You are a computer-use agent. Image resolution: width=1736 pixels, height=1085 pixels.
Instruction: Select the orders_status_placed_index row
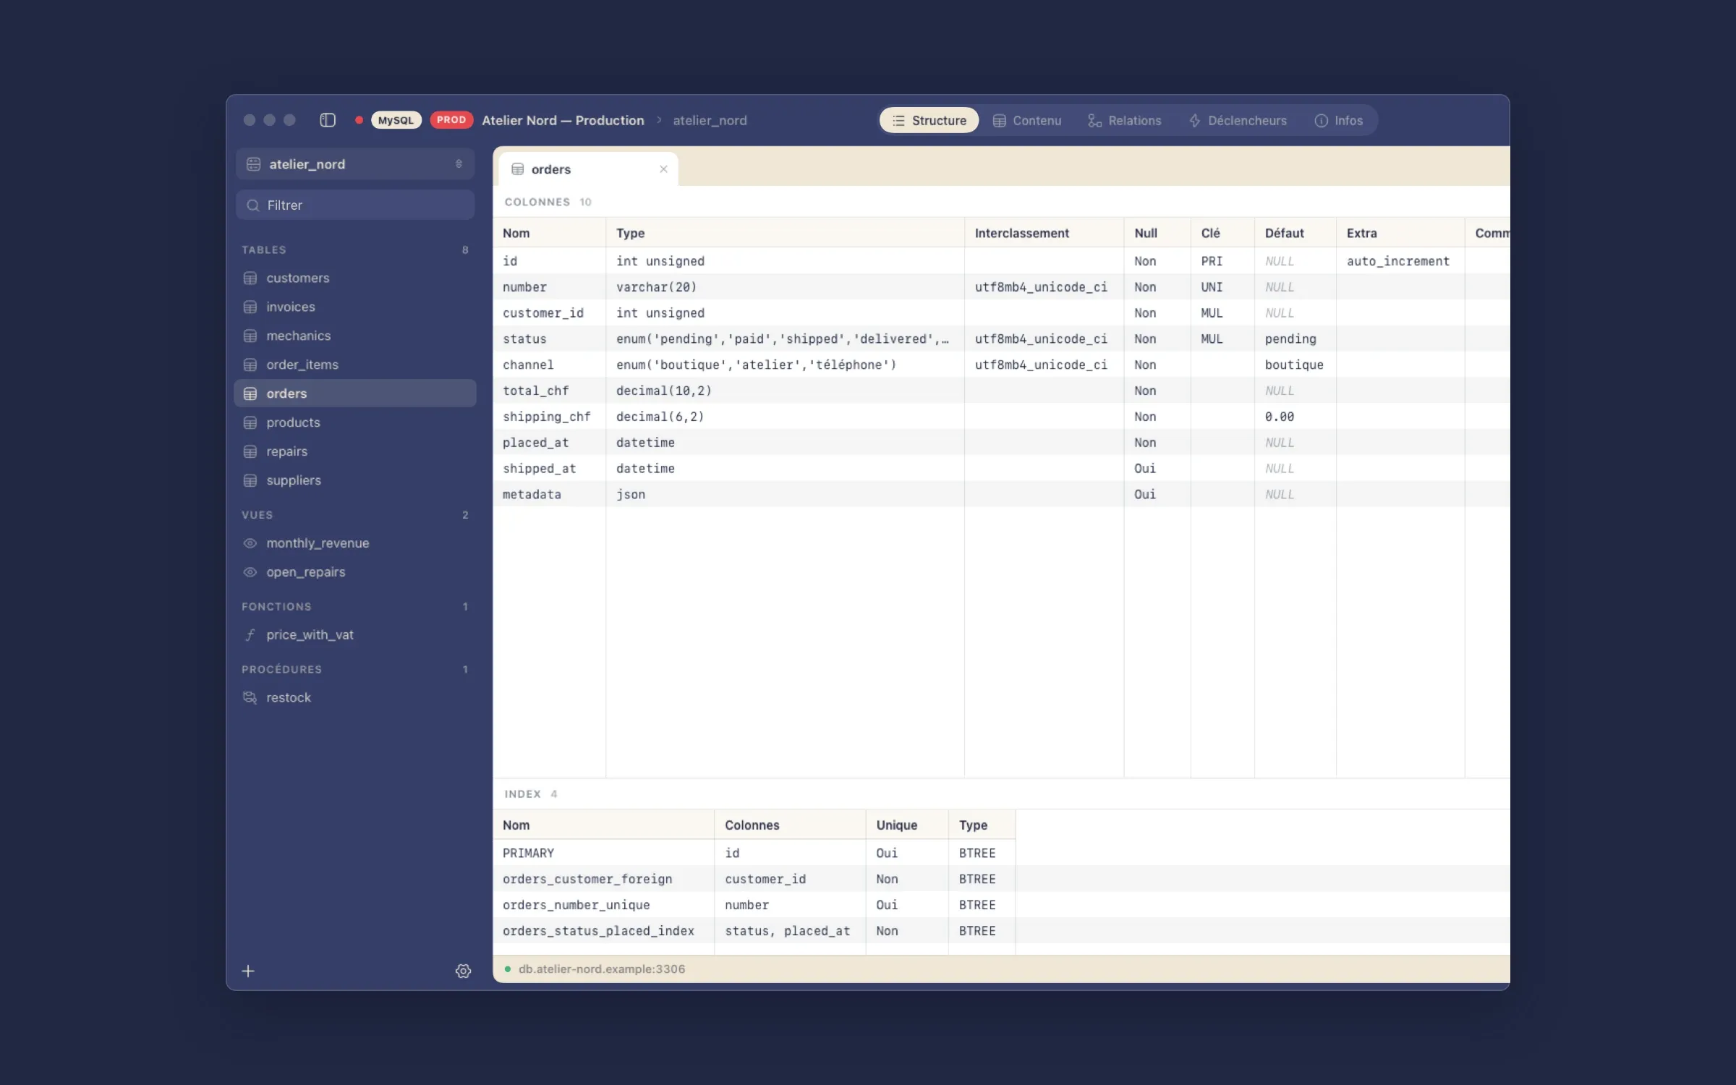click(1001, 931)
